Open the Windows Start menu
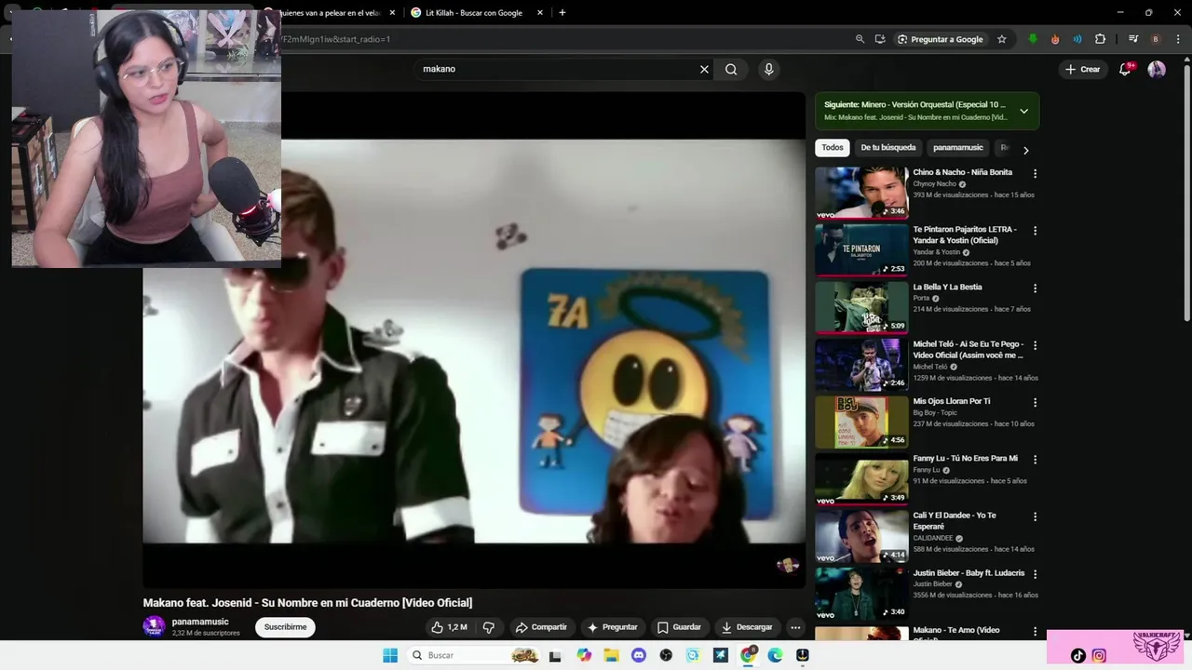The image size is (1192, 670). coord(390,655)
